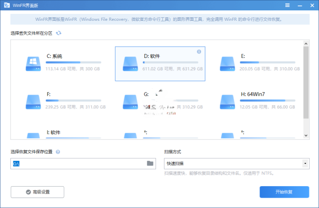This screenshot has width=319, height=208.
Task: Select the D: 软件 drive icon
Action: [x=130, y=64]
